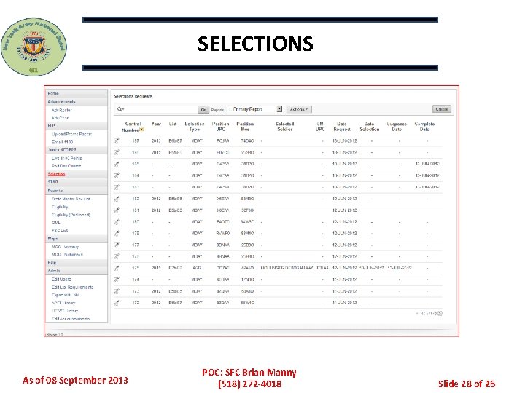Open FBG List in the sidebar

point(60,231)
